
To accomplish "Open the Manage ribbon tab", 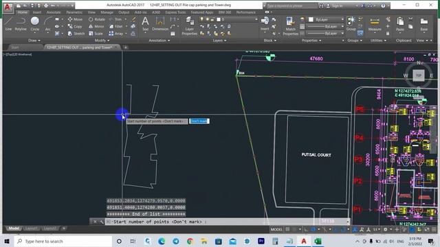I will 107,12.
